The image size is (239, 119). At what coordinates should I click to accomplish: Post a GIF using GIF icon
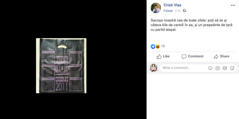pyautogui.click(x=225, y=68)
